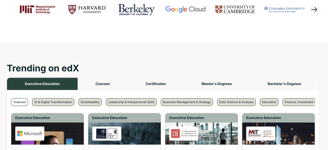Select the Master's Degrees tab

pos(217,84)
